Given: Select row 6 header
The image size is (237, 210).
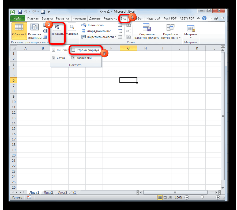Looking at the screenshot, I should click(14, 80).
